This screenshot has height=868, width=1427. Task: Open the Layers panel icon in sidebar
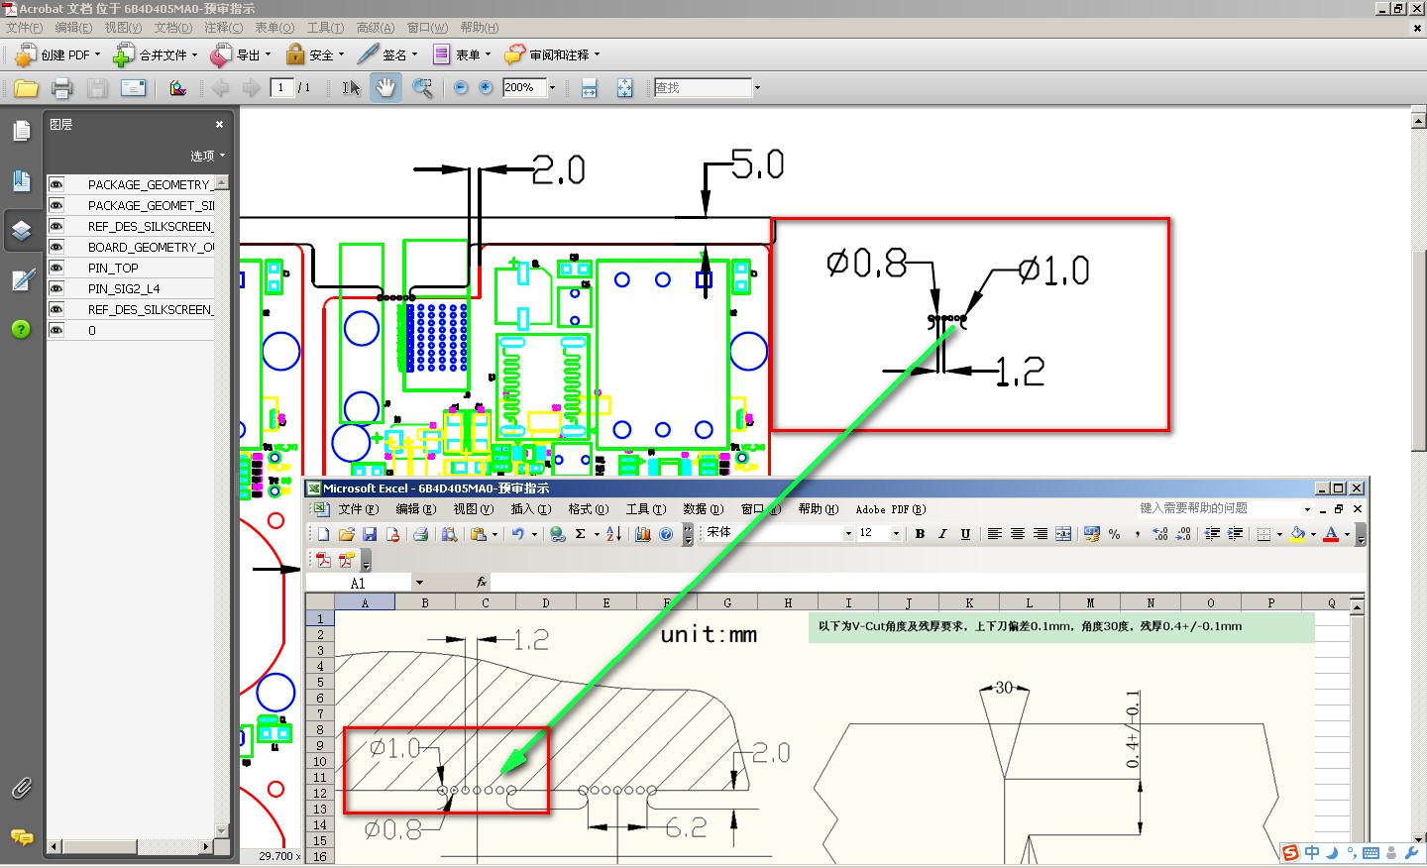pos(22,230)
